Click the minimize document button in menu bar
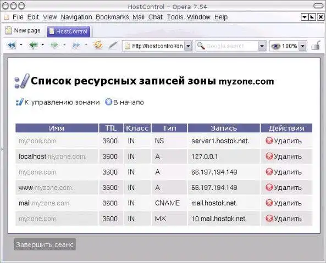The image size is (326, 263). pos(304,17)
